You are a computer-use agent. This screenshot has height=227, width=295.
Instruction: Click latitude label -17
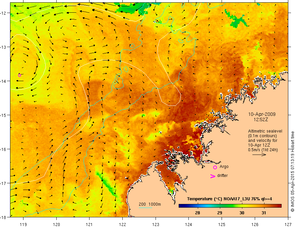[4, 183]
